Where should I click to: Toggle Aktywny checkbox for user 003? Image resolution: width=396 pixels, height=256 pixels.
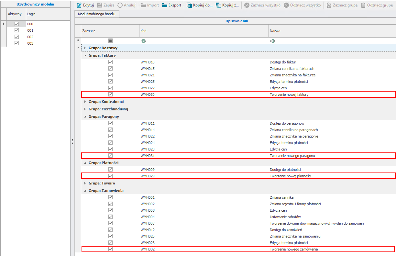click(17, 43)
